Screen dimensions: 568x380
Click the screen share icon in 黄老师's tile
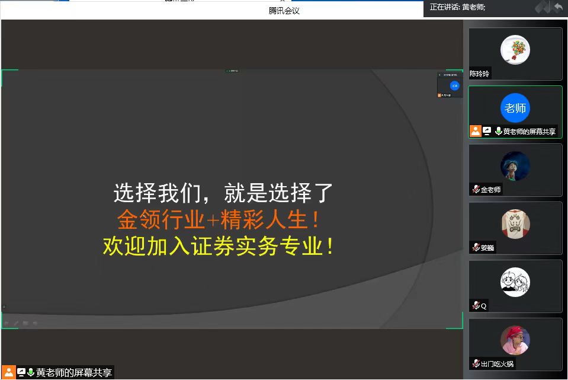pyautogui.click(x=487, y=131)
